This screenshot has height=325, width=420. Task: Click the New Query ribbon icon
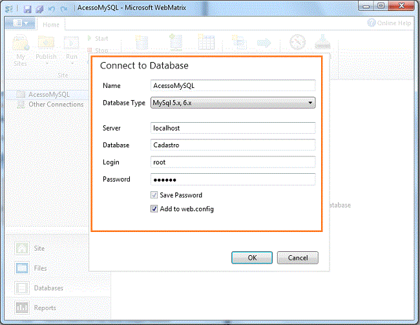pos(239,43)
